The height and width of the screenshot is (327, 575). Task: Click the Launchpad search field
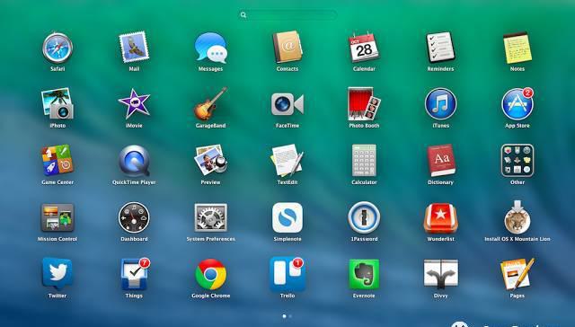coord(288,15)
